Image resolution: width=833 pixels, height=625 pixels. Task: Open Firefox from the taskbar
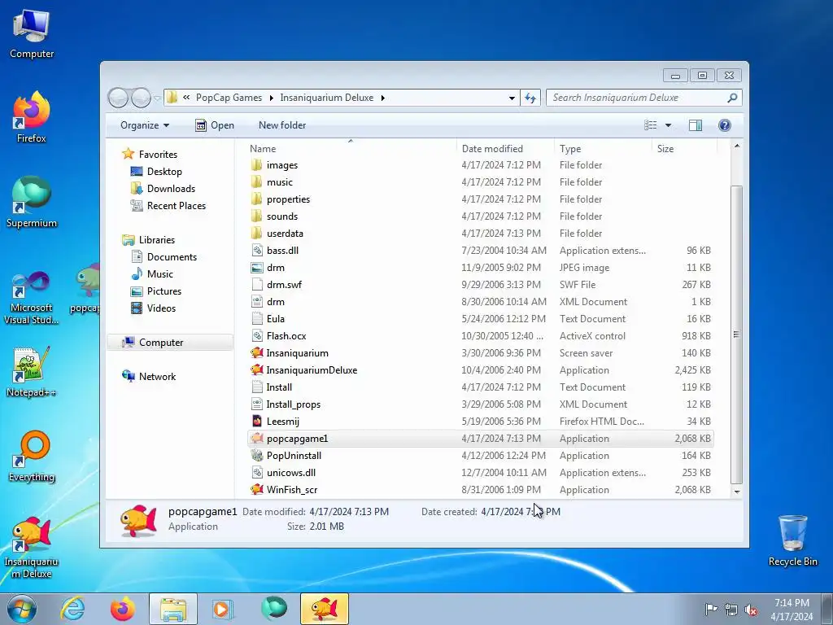click(x=123, y=609)
